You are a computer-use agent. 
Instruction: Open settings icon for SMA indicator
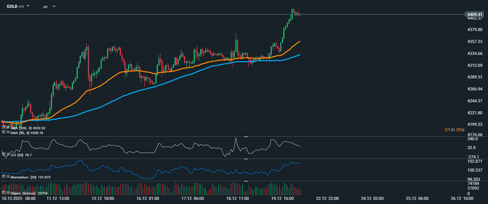click(3, 128)
